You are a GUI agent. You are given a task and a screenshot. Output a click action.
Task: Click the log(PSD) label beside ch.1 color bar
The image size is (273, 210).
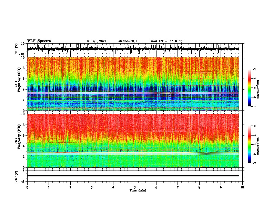[258, 89]
